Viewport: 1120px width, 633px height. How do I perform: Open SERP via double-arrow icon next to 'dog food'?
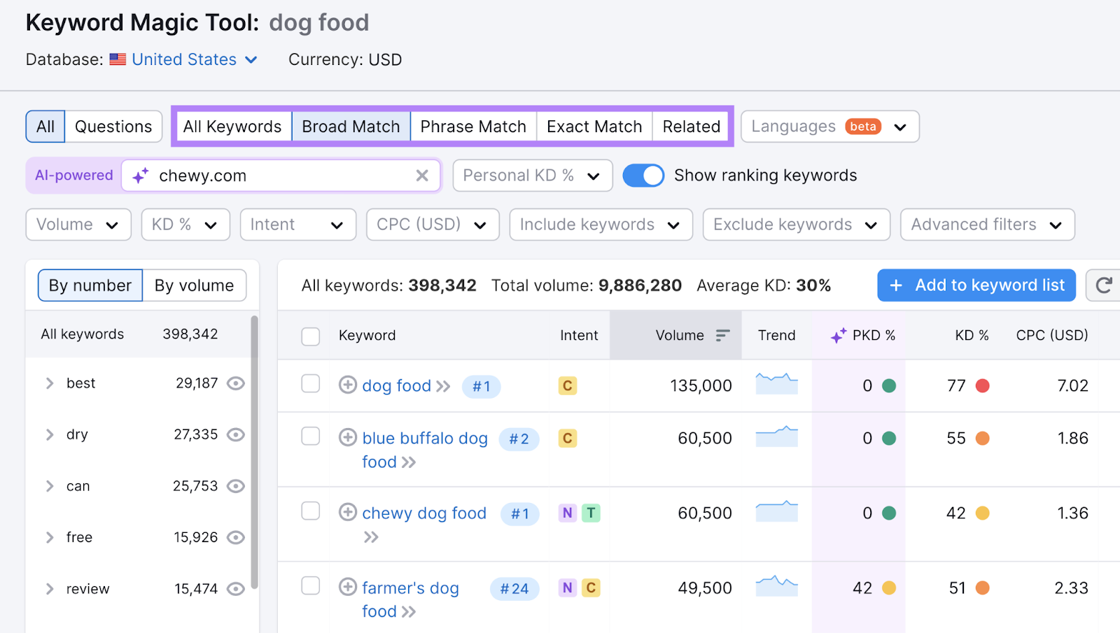pos(444,385)
